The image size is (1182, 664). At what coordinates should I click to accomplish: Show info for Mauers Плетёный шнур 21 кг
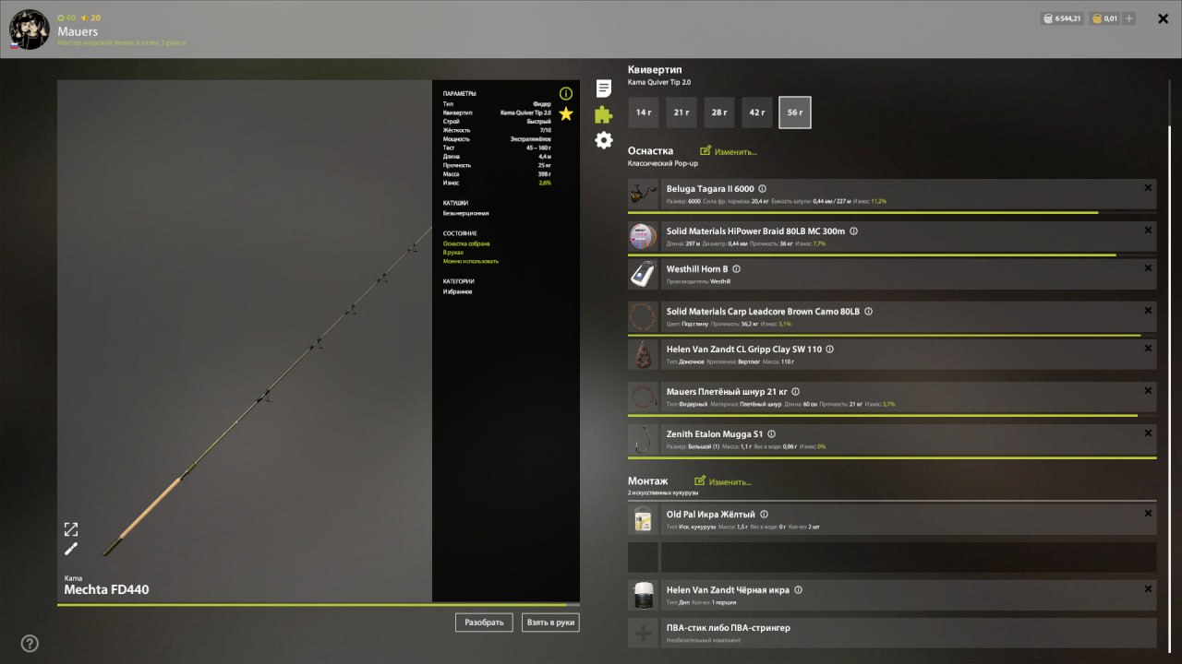[x=795, y=392]
